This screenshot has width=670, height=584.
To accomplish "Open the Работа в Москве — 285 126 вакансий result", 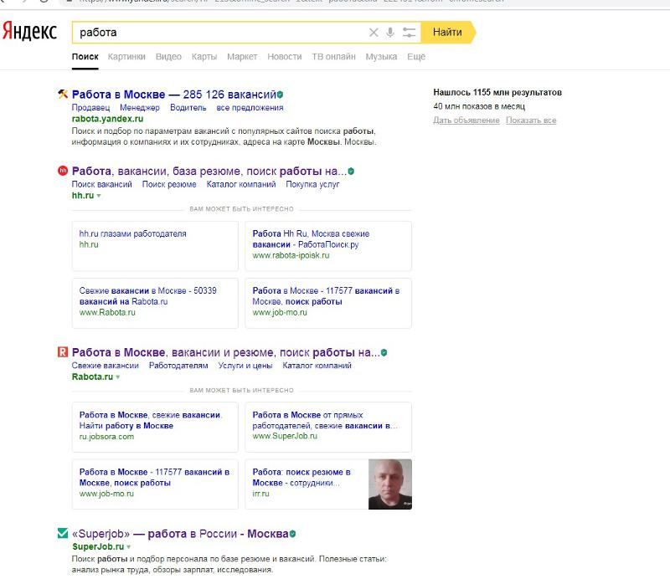I will (174, 95).
